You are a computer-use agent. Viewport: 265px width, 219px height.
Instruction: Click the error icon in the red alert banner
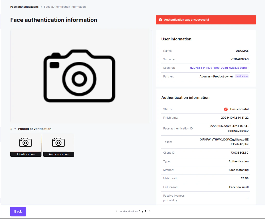[160, 20]
